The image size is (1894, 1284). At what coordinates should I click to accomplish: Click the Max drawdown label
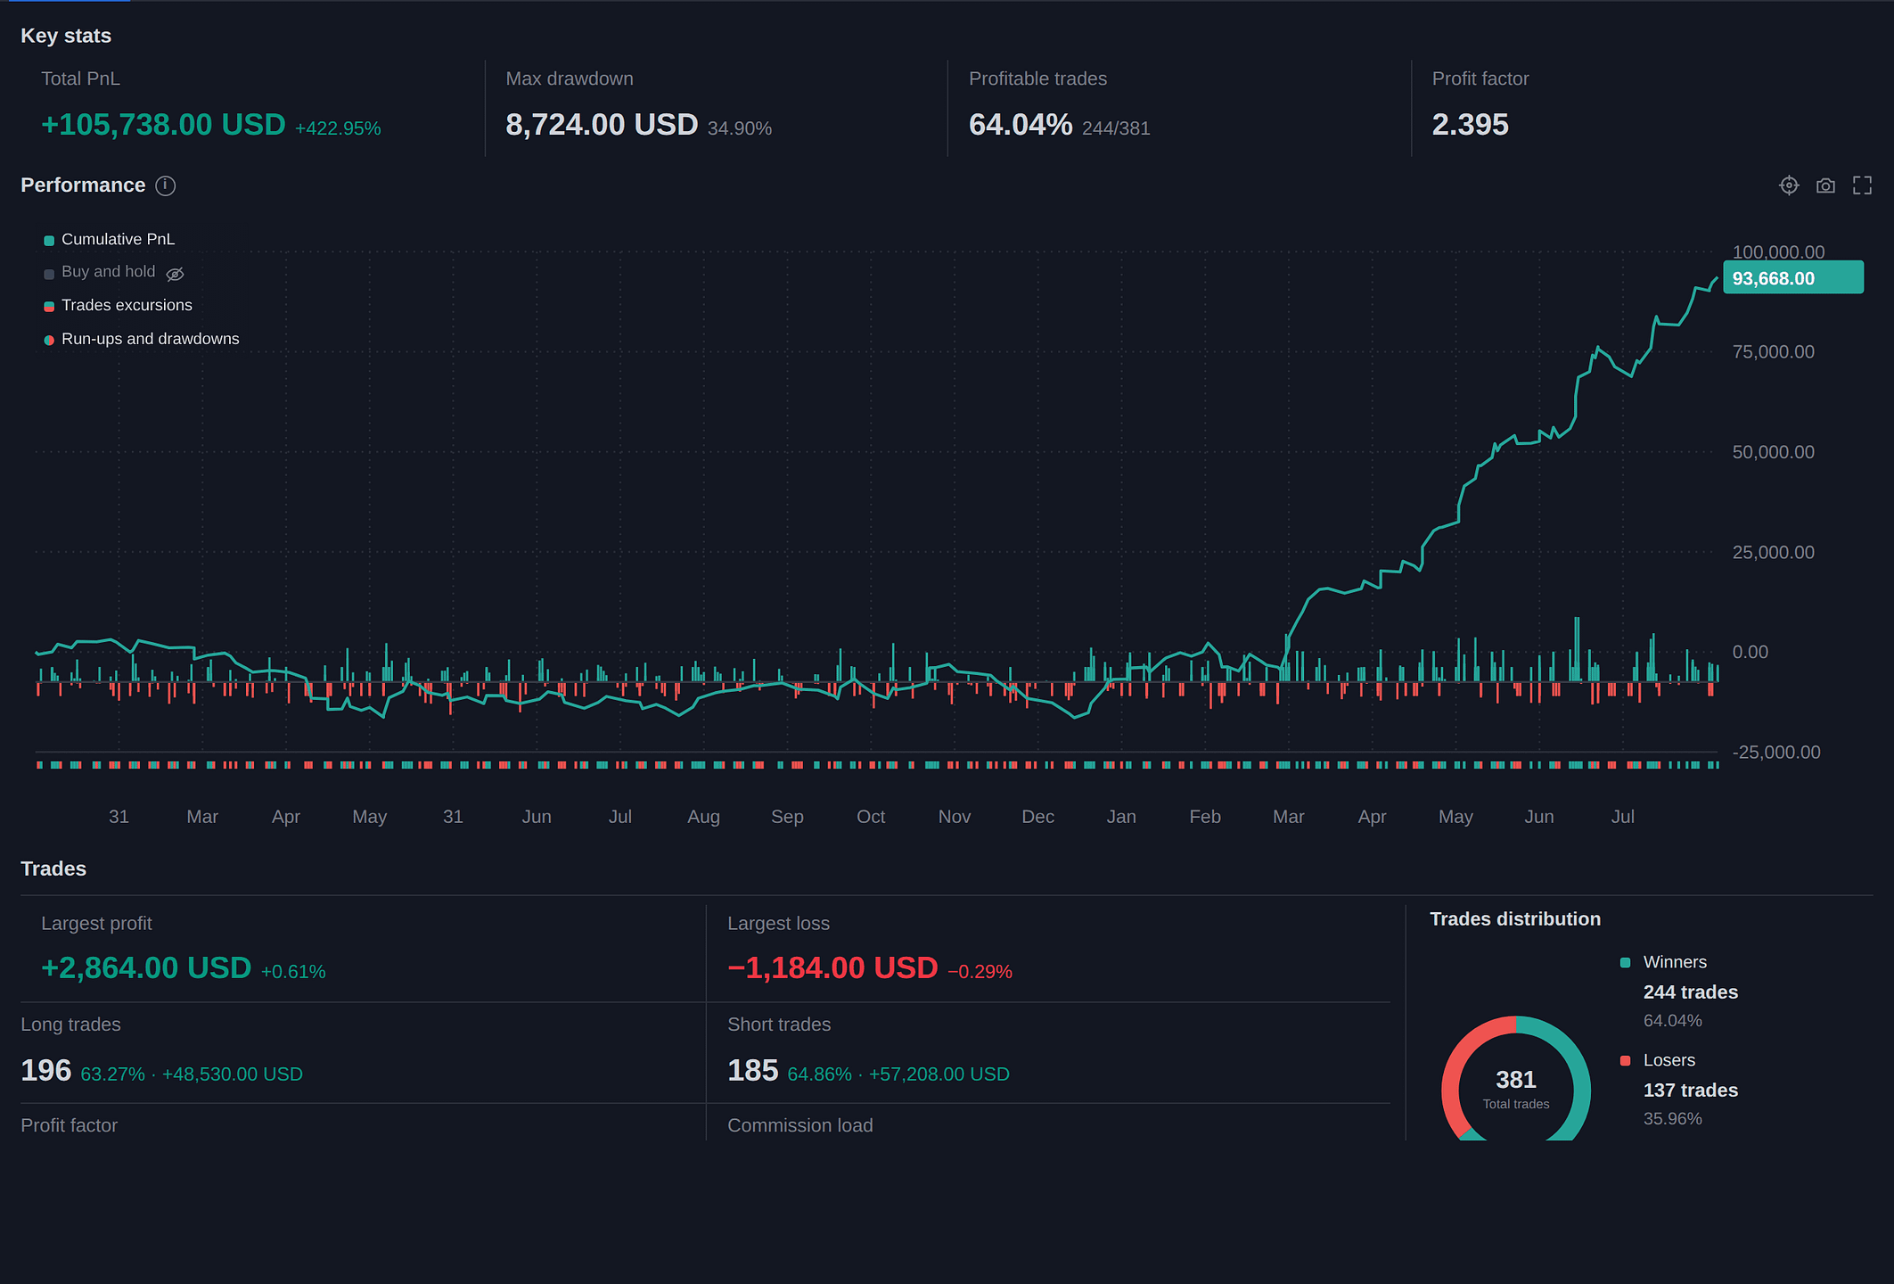pyautogui.click(x=570, y=78)
